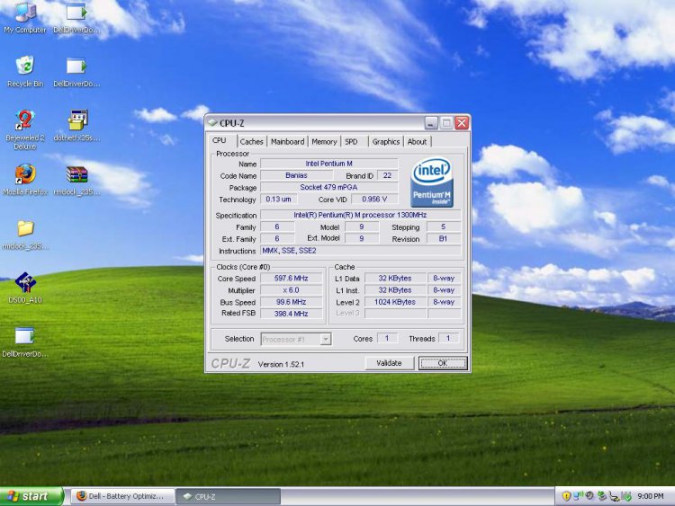
Task: Click the yellow security shield tray icon
Action: (566, 496)
